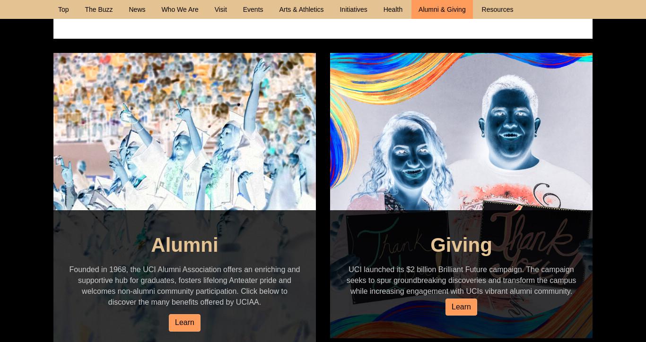Image resolution: width=646 pixels, height=342 pixels.
Task: Open the Visit nav link
Action: click(221, 9)
